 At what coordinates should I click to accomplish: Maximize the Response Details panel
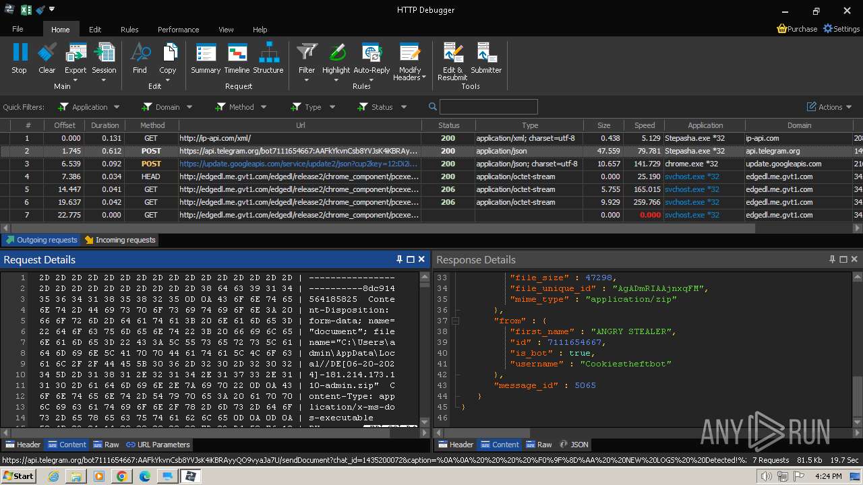843,259
